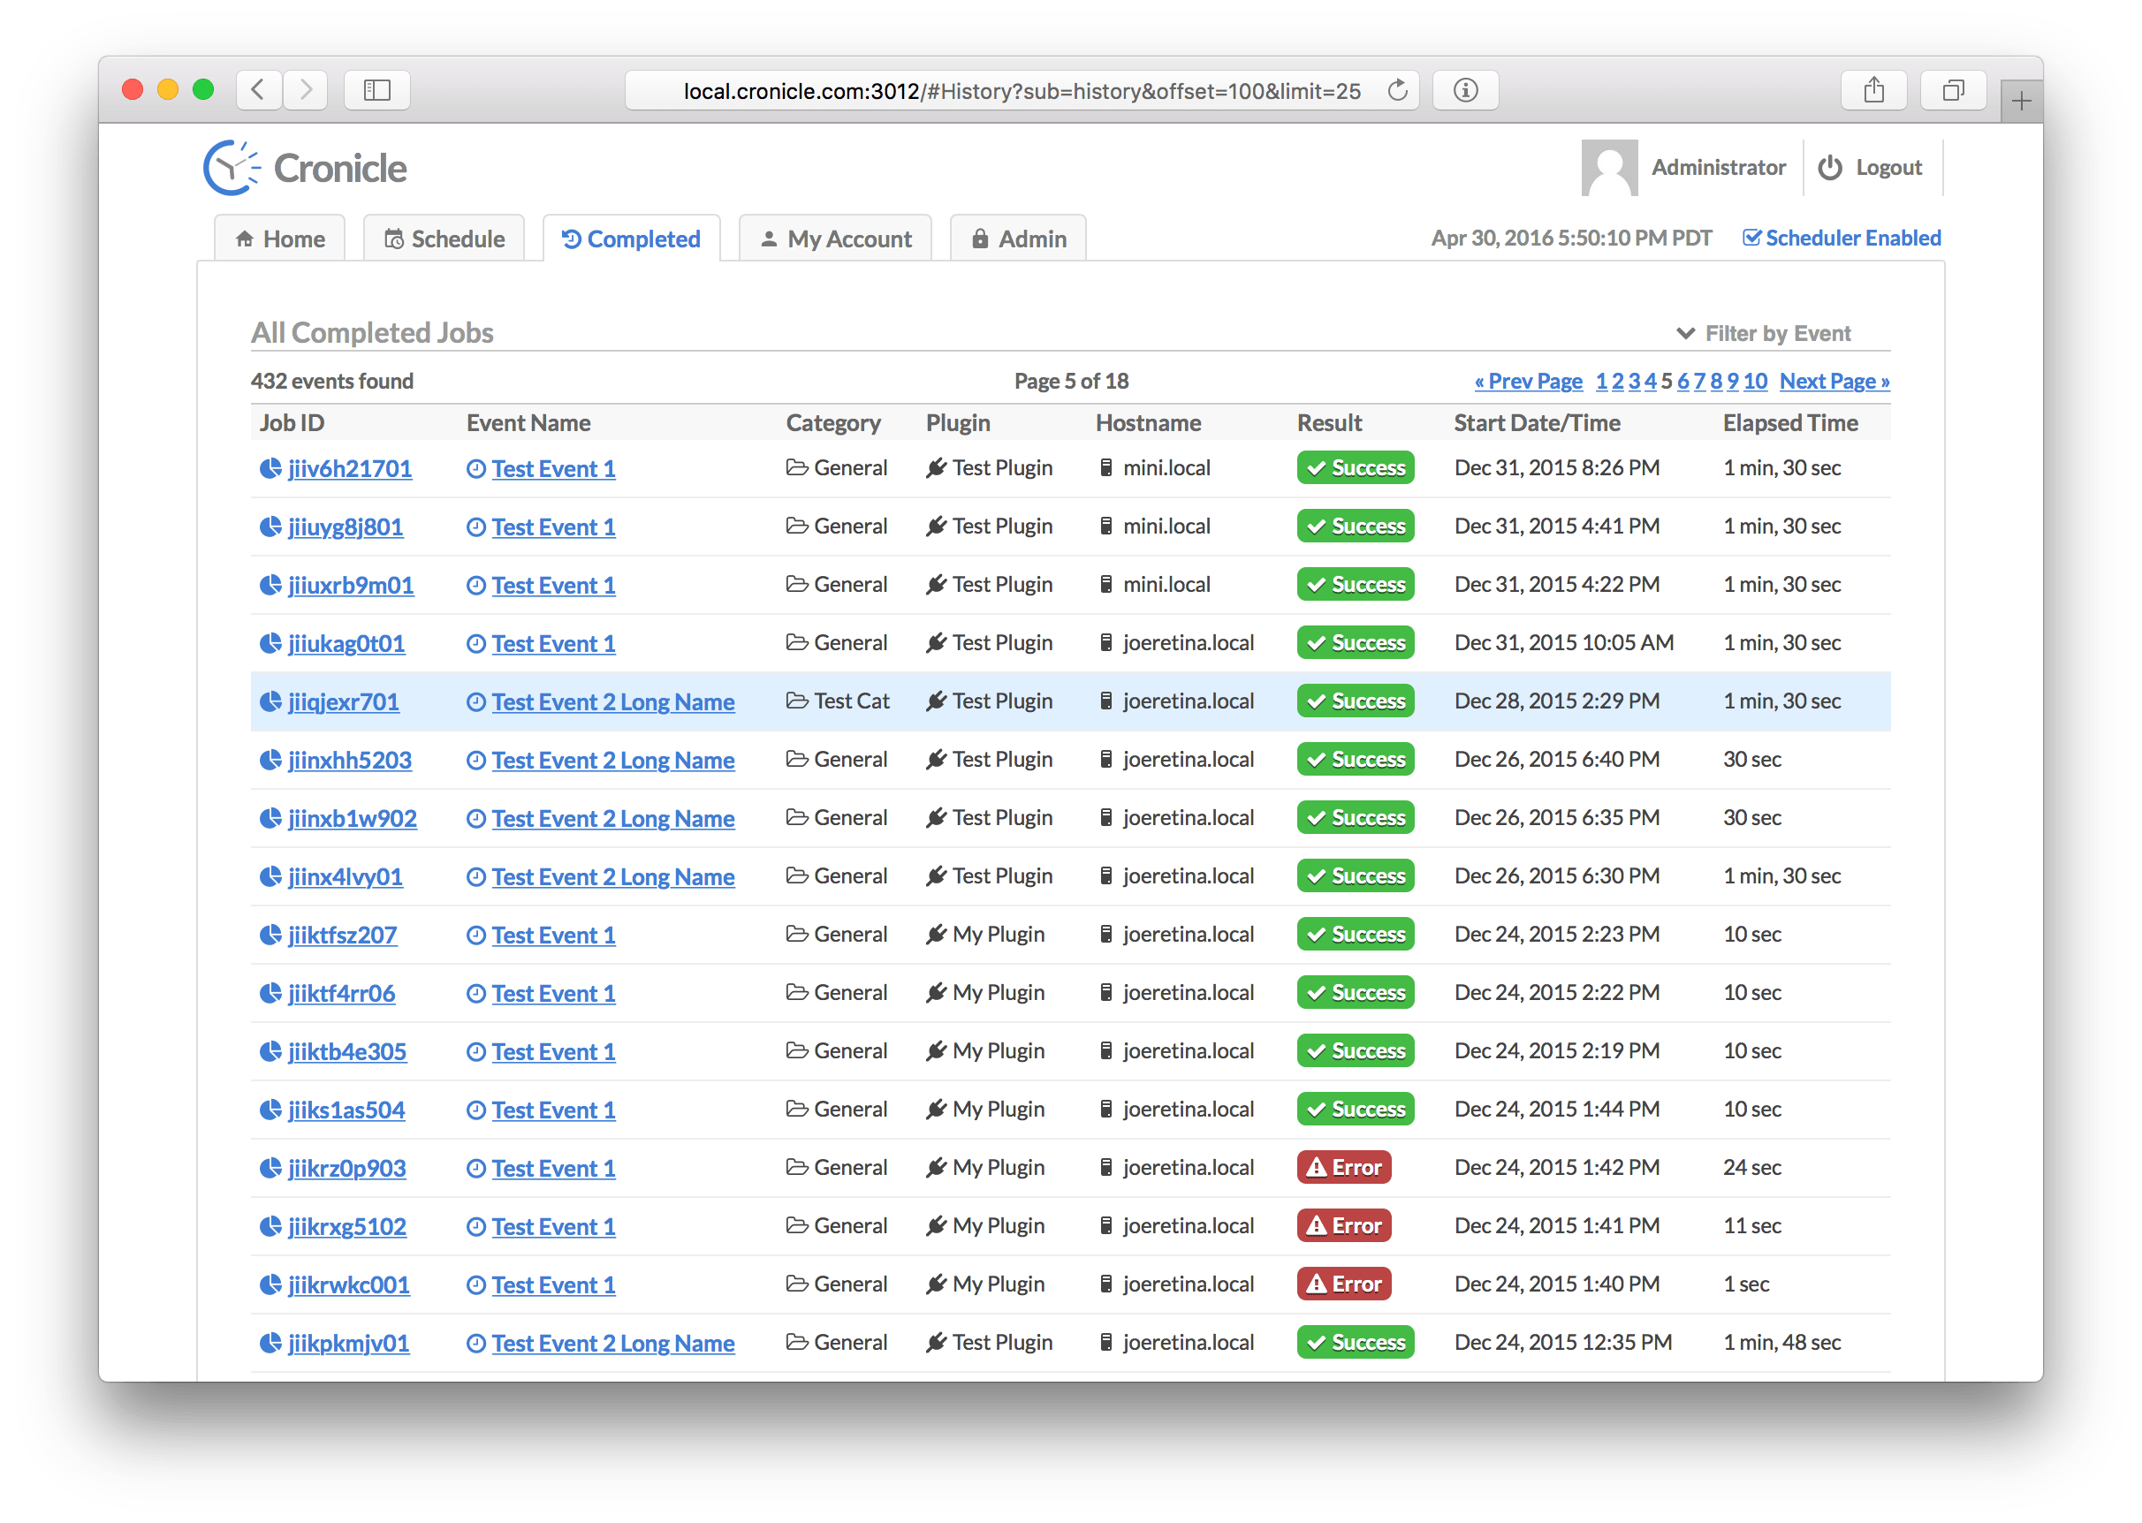The width and height of the screenshot is (2142, 1523).
Task: Open the Admin tab
Action: click(1019, 239)
